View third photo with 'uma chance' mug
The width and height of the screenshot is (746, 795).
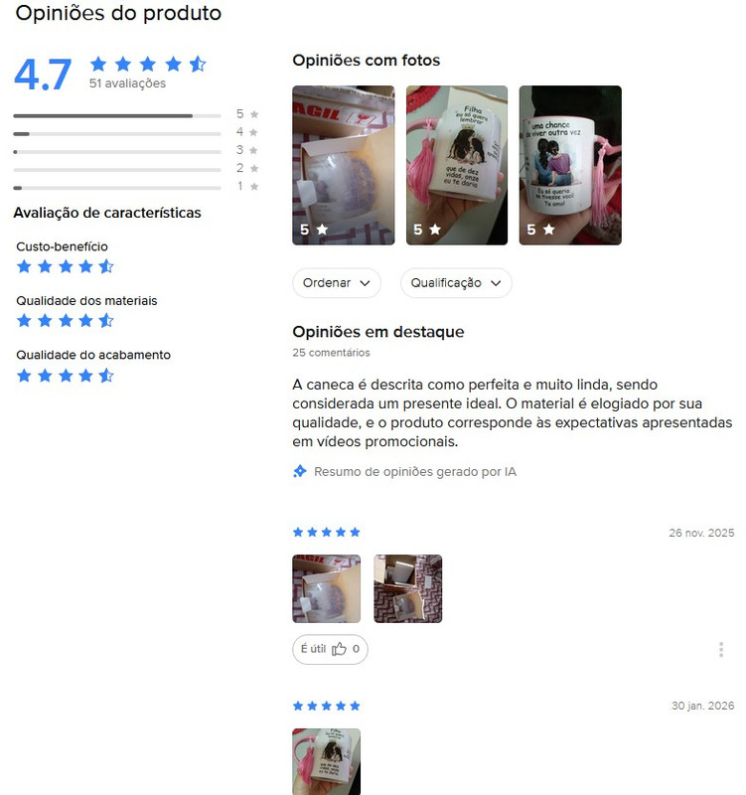pyautogui.click(x=570, y=165)
